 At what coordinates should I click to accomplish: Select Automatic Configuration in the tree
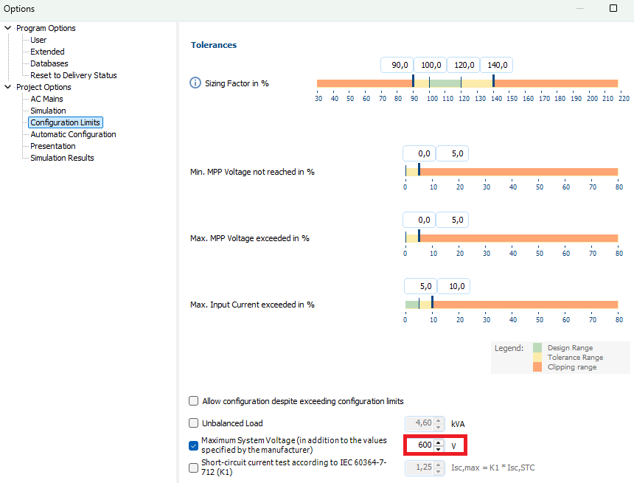pos(73,134)
